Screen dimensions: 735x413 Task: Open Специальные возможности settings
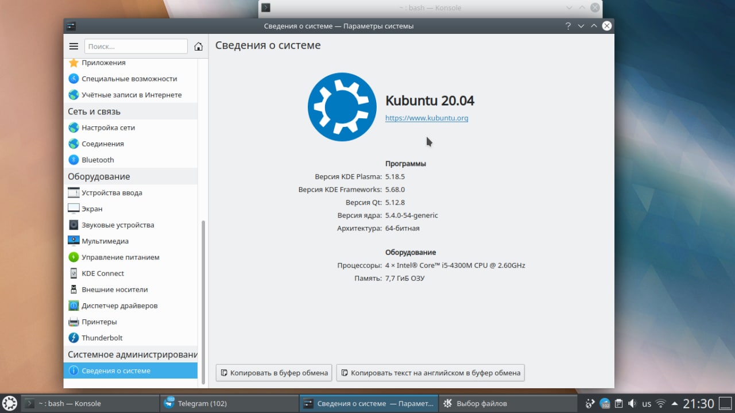(x=130, y=79)
